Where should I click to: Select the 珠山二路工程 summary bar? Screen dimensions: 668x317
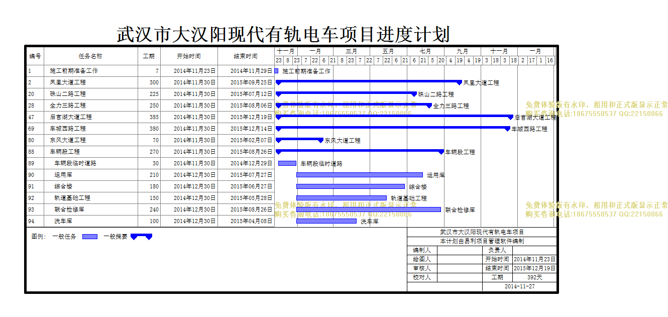point(346,93)
